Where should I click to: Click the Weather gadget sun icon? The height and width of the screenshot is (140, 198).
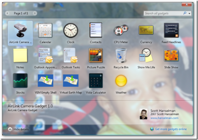point(121,81)
